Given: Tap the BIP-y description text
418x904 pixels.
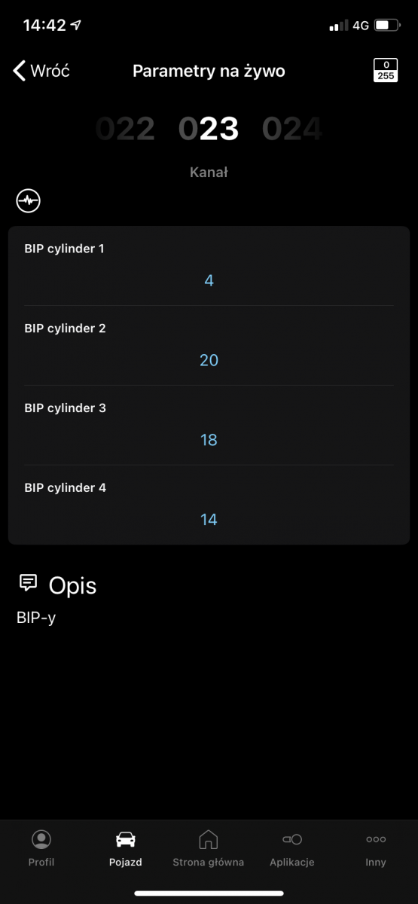Looking at the screenshot, I should point(36,618).
